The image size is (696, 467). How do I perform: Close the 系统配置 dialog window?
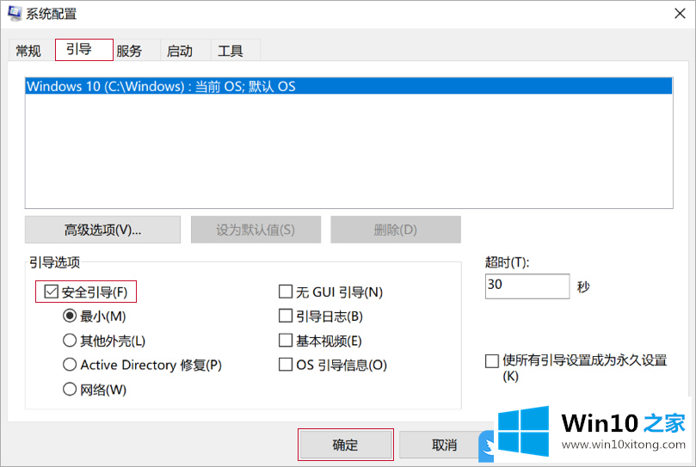coord(680,14)
